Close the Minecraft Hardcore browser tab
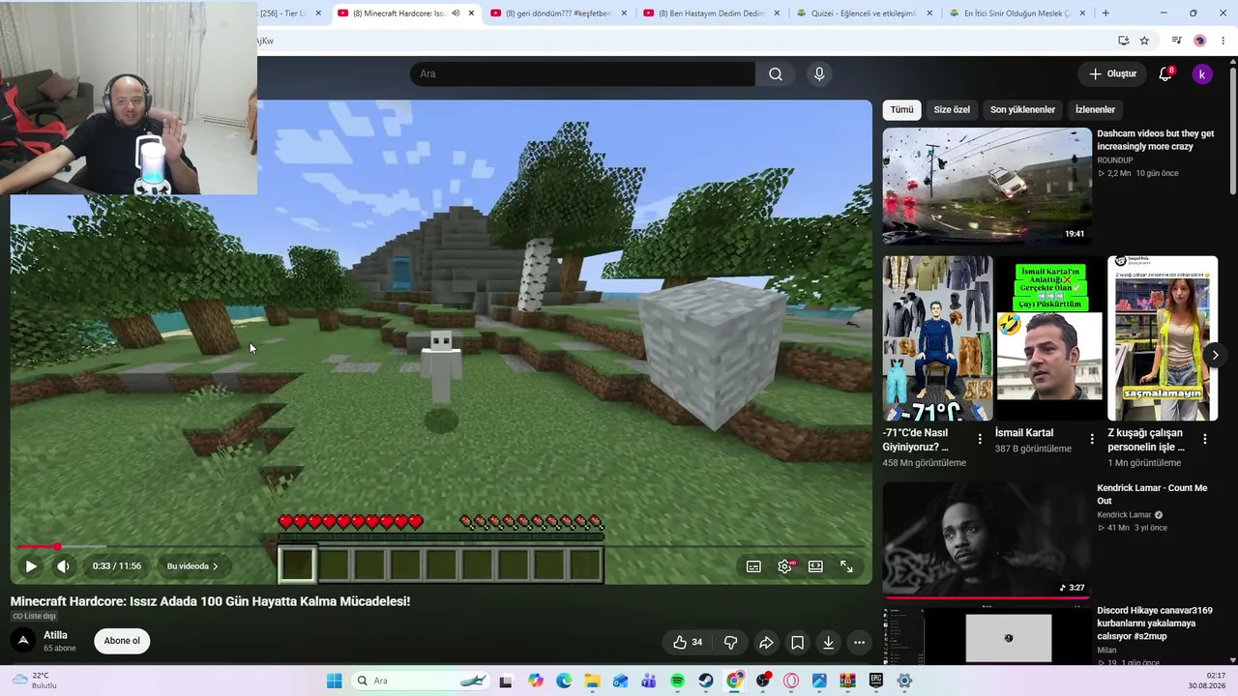The image size is (1238, 696). 471,14
